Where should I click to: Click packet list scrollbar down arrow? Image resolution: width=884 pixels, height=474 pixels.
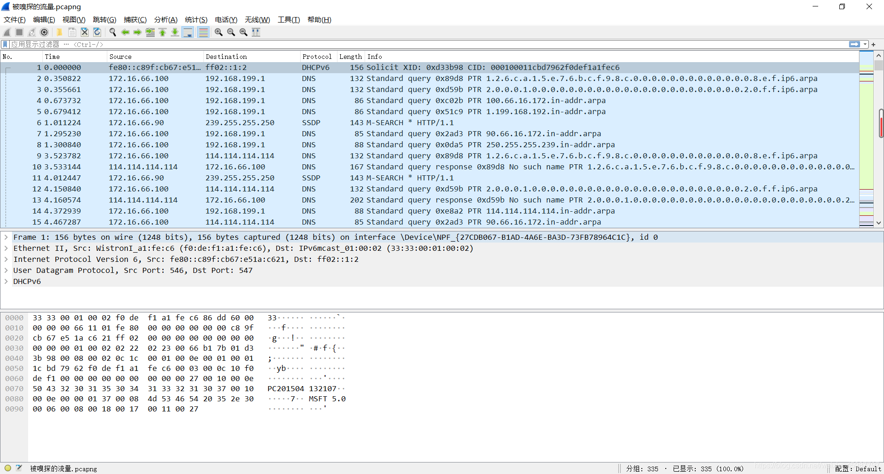tap(879, 223)
